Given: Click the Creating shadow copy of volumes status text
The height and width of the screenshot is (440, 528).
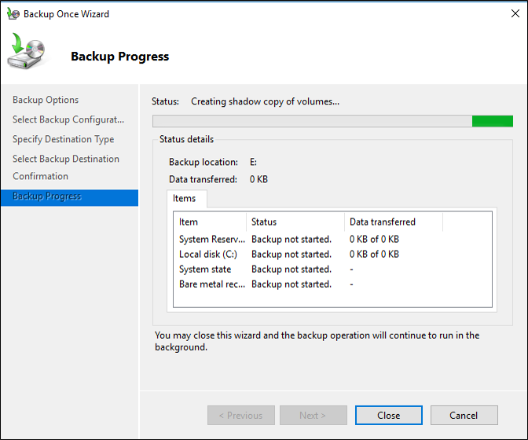Looking at the screenshot, I should coord(265,101).
